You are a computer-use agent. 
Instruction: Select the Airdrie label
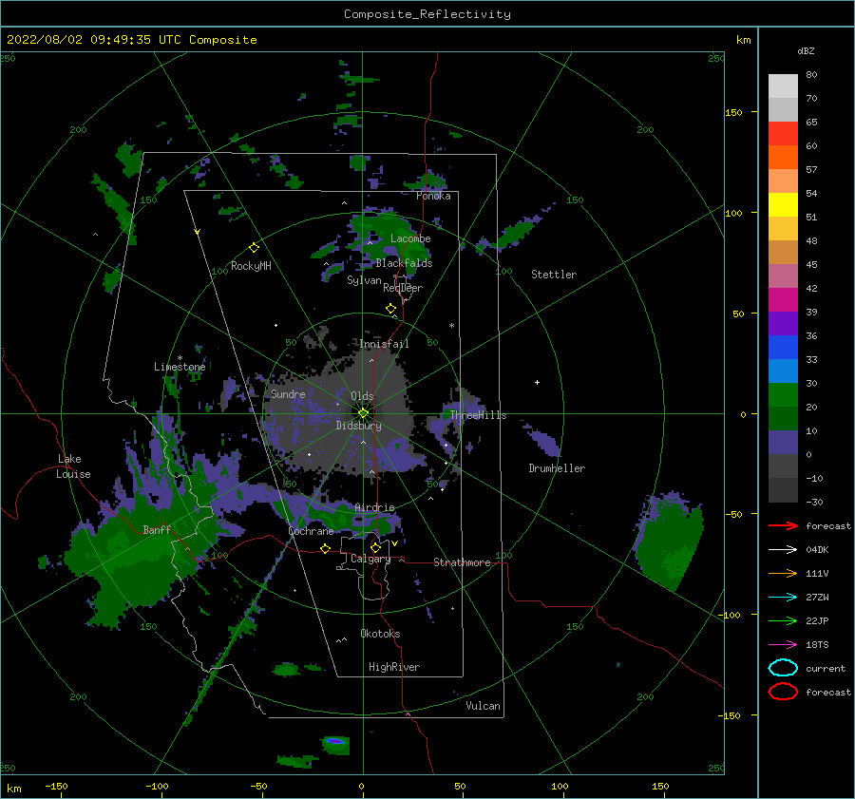click(x=374, y=507)
